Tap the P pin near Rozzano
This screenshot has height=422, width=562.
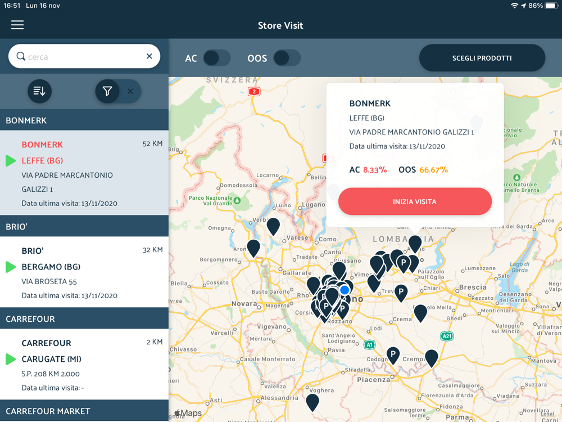coord(343,309)
